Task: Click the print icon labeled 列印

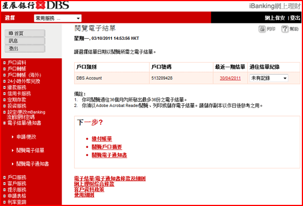Action: pyautogui.click(x=267, y=29)
